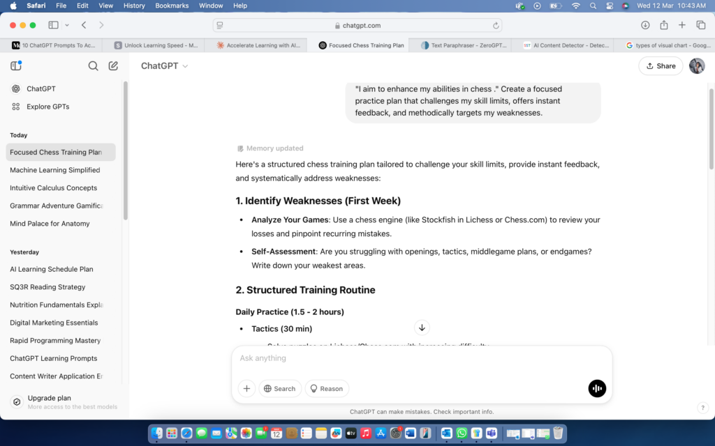Click the sidebar chat list scrollbar

[x=126, y=150]
